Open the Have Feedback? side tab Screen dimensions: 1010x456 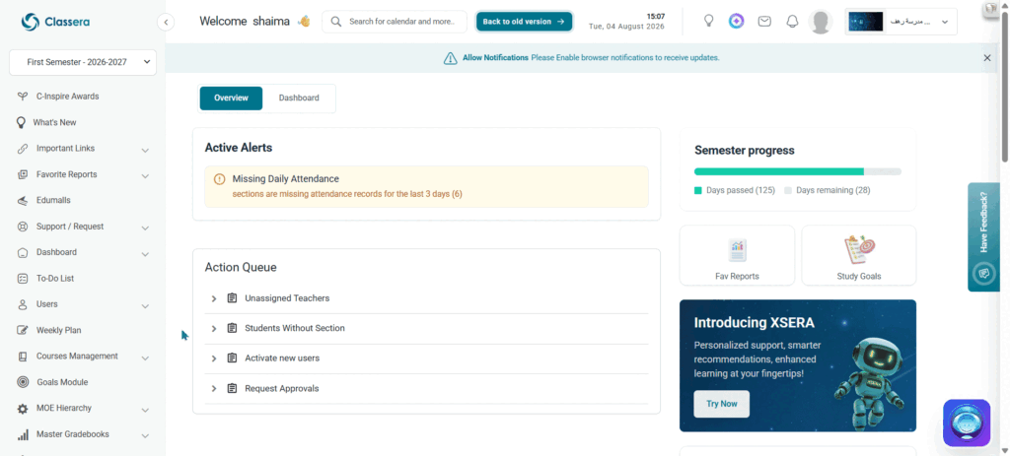click(x=983, y=236)
